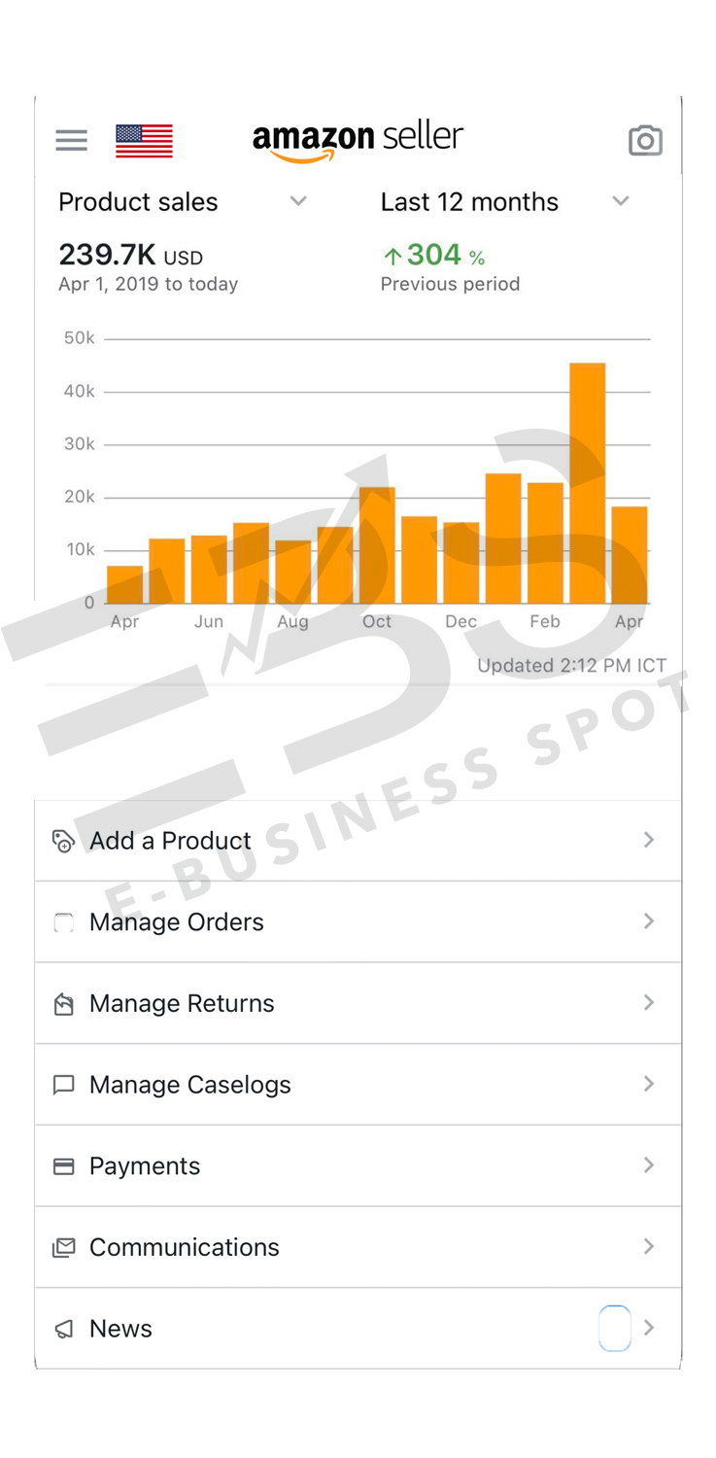
Task: Click the Manage Orders package icon
Action: [x=63, y=921]
